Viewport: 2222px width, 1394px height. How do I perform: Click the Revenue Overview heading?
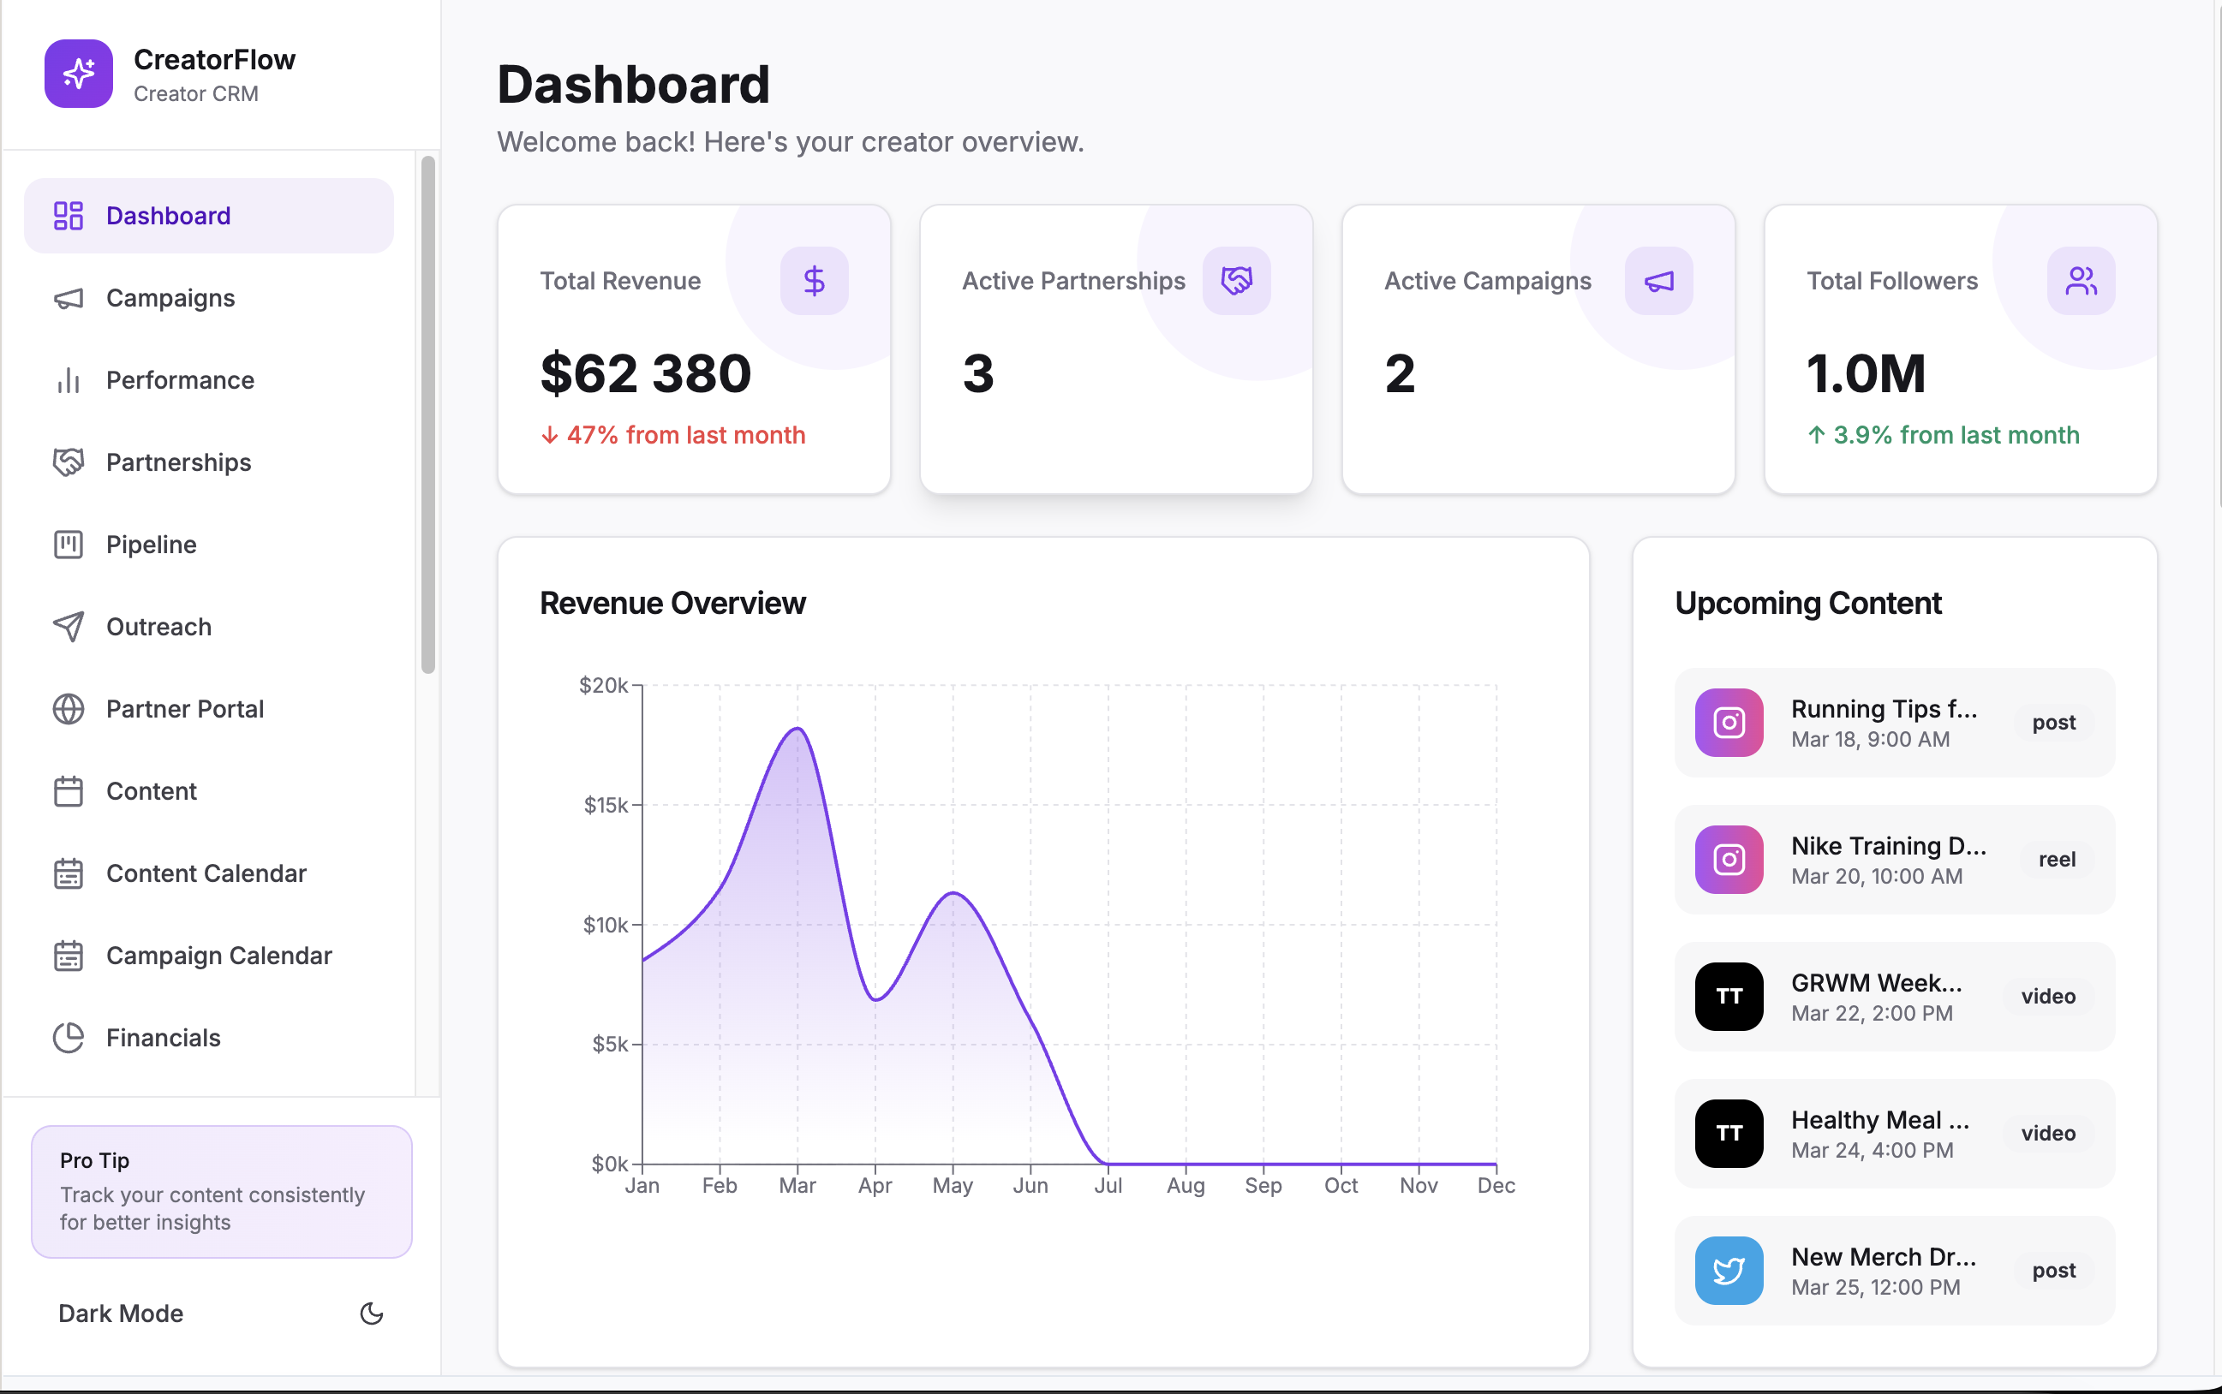point(672,603)
